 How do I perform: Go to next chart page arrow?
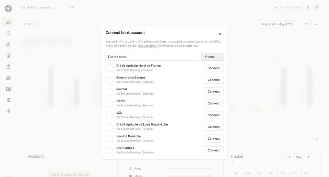pos(317,139)
